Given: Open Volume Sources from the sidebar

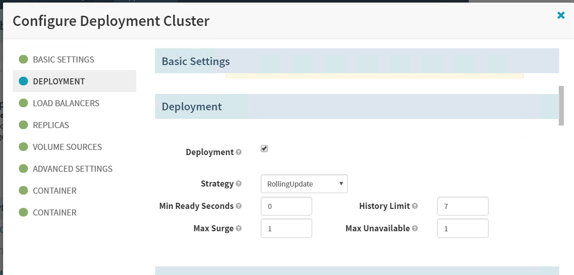Looking at the screenshot, I should pos(67,147).
